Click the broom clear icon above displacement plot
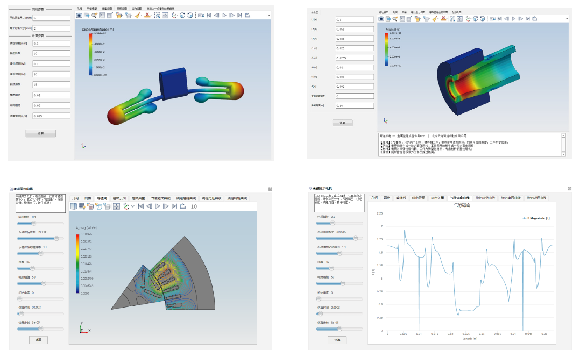 point(138,16)
